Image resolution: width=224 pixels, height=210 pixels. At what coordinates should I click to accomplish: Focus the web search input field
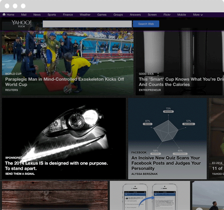pos(87,24)
